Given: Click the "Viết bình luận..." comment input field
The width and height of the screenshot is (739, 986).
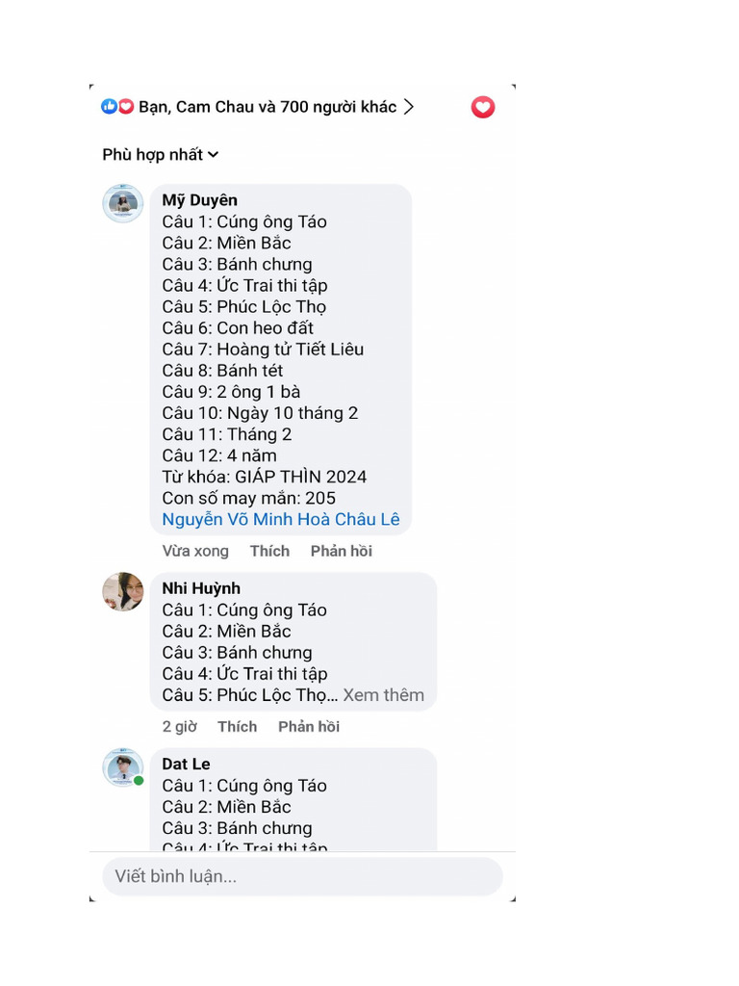Looking at the screenshot, I should pyautogui.click(x=302, y=876).
